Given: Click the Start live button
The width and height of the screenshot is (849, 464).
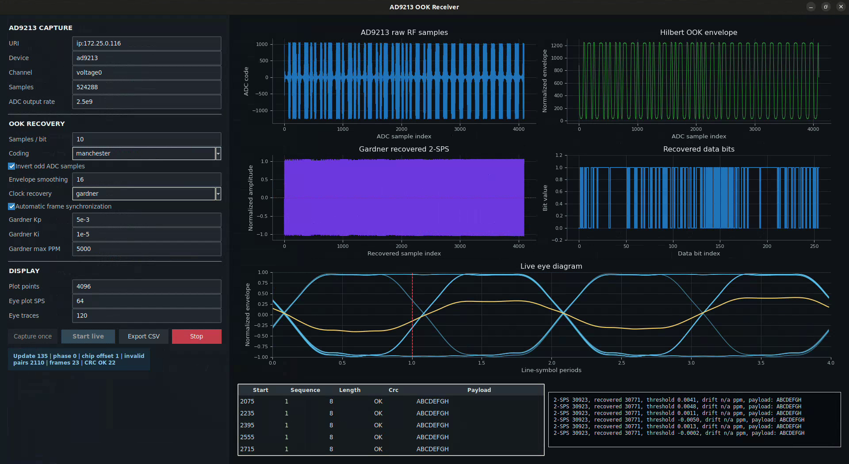Looking at the screenshot, I should point(88,336).
